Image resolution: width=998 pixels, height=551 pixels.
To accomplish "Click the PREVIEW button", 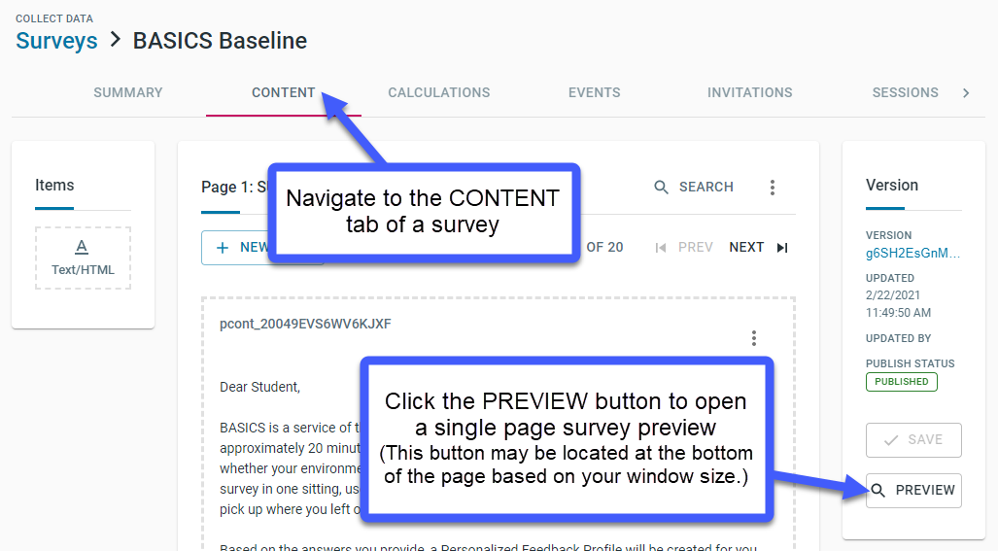I will (913, 491).
